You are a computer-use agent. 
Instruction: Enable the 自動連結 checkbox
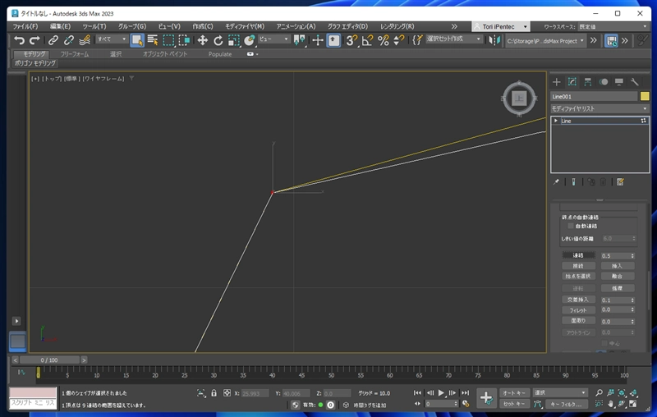click(x=571, y=226)
